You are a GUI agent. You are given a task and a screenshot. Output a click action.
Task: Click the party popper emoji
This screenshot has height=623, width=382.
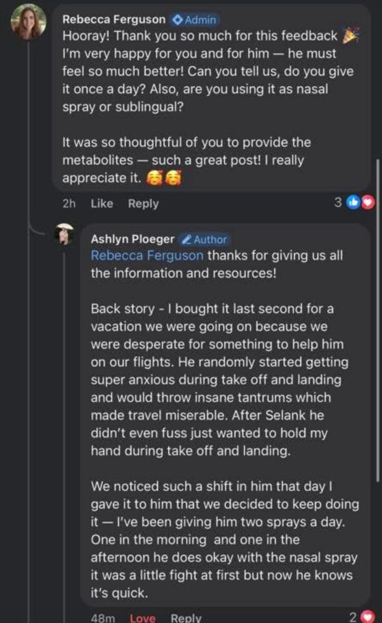tap(351, 36)
